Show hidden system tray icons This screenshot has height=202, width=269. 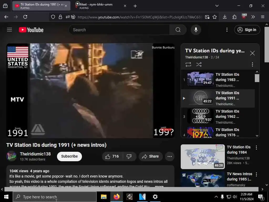coord(216,197)
